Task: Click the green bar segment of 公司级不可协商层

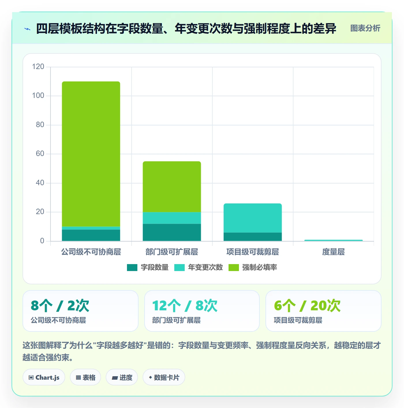Action: [91, 154]
